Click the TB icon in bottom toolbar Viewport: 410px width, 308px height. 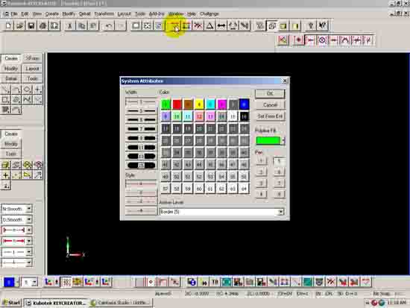pos(215,282)
